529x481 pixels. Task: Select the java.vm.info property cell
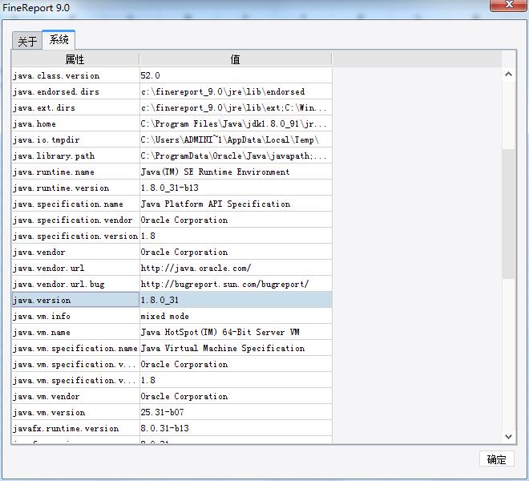(x=75, y=316)
